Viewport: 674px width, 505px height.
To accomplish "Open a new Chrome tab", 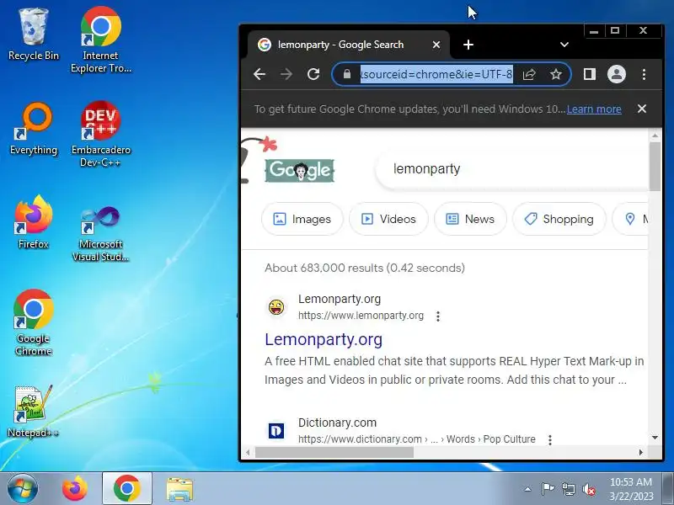I will coord(468,45).
